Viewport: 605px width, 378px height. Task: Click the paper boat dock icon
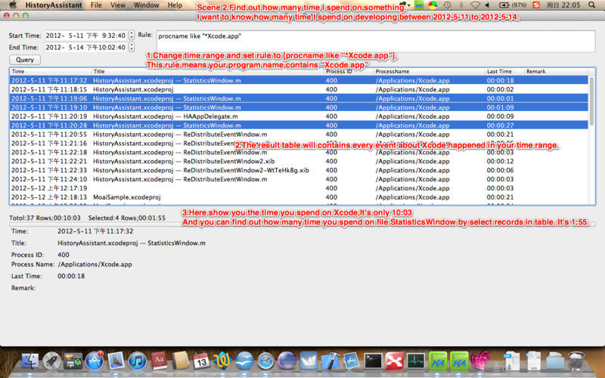[x=309, y=361]
